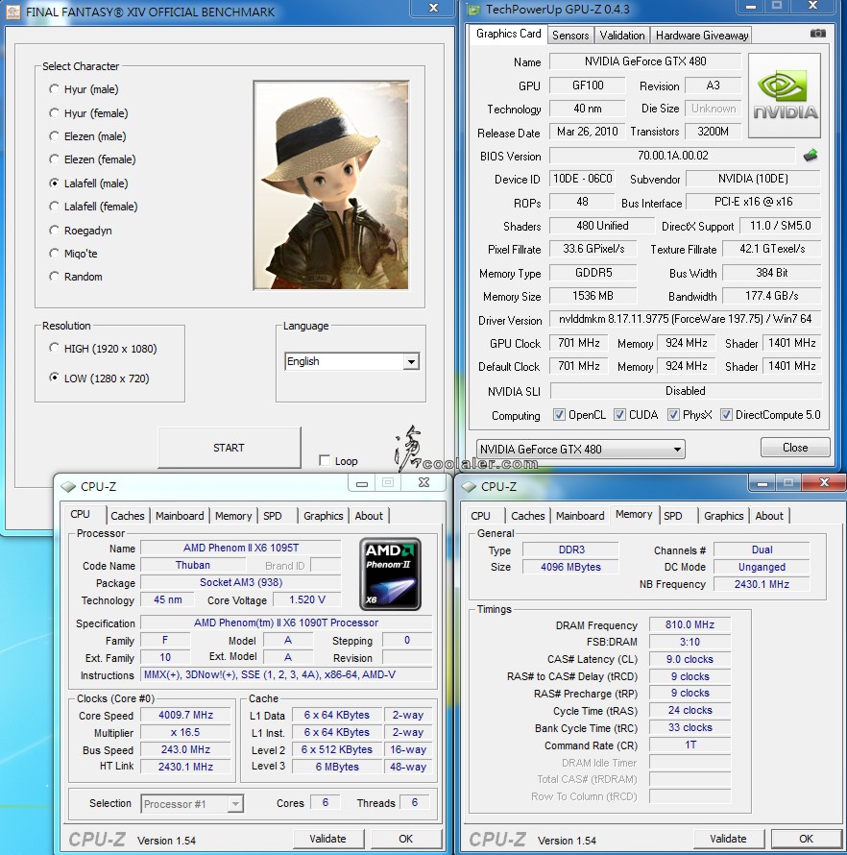The image size is (847, 855).
Task: Open the Hardware Giveaway tab
Action: click(701, 36)
